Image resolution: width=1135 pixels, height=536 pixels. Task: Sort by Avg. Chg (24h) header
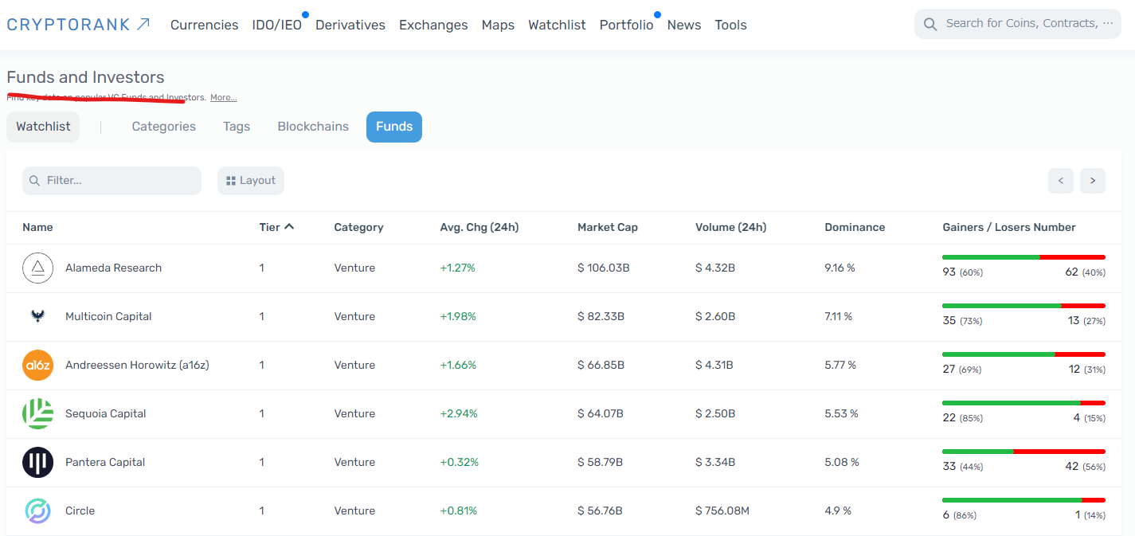tap(479, 227)
